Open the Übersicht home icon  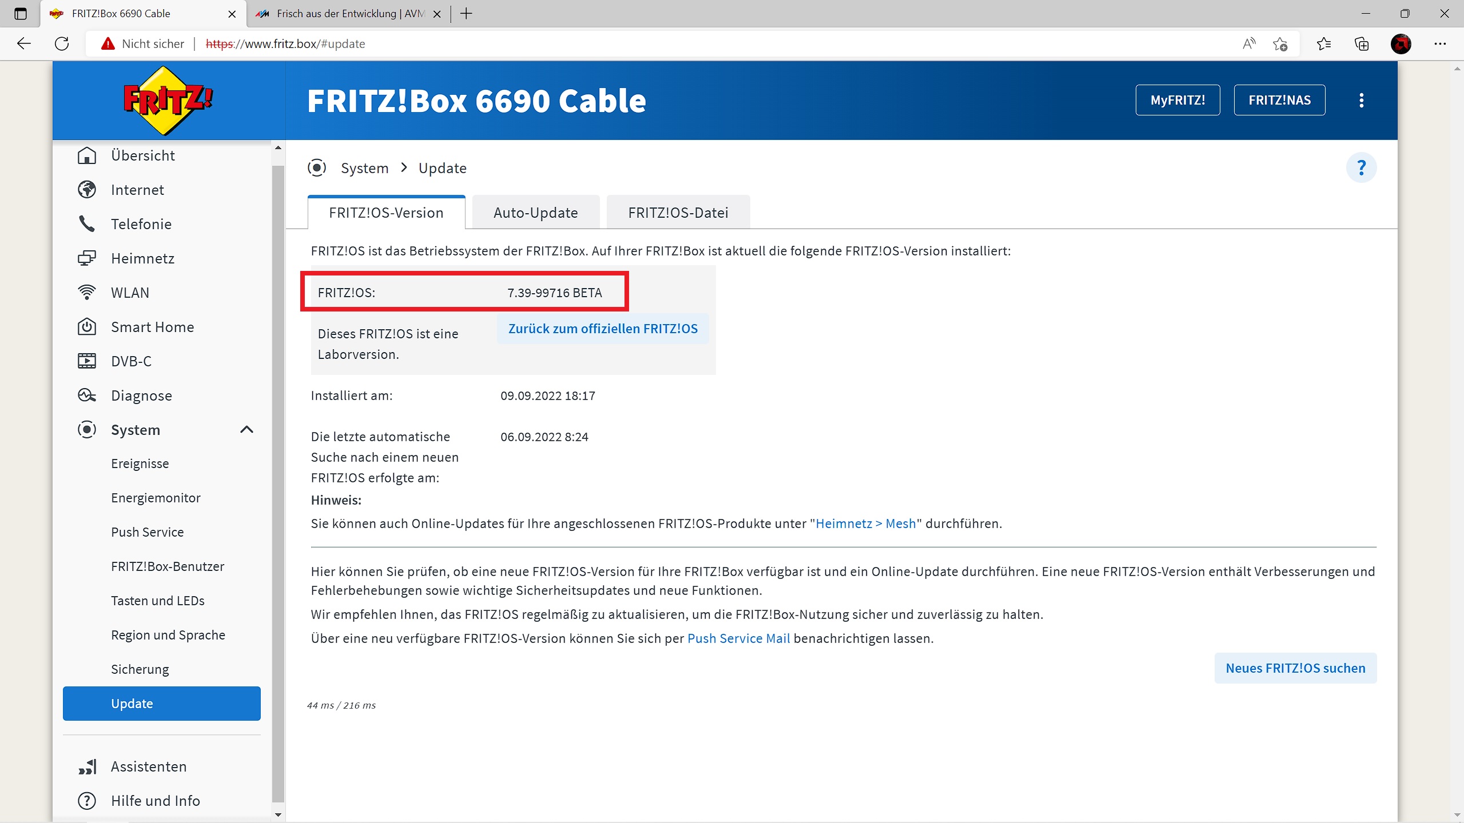click(x=87, y=155)
